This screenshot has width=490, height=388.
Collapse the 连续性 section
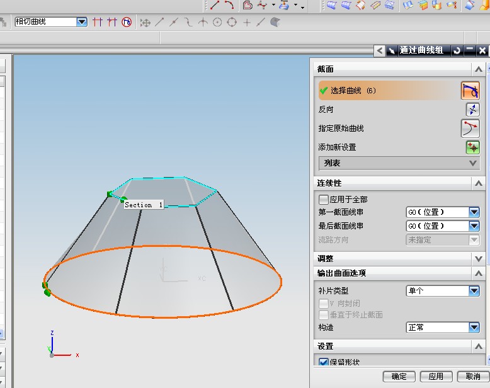coord(479,183)
